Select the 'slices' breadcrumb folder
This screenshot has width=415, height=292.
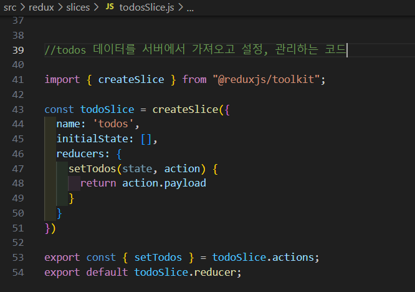[78, 7]
